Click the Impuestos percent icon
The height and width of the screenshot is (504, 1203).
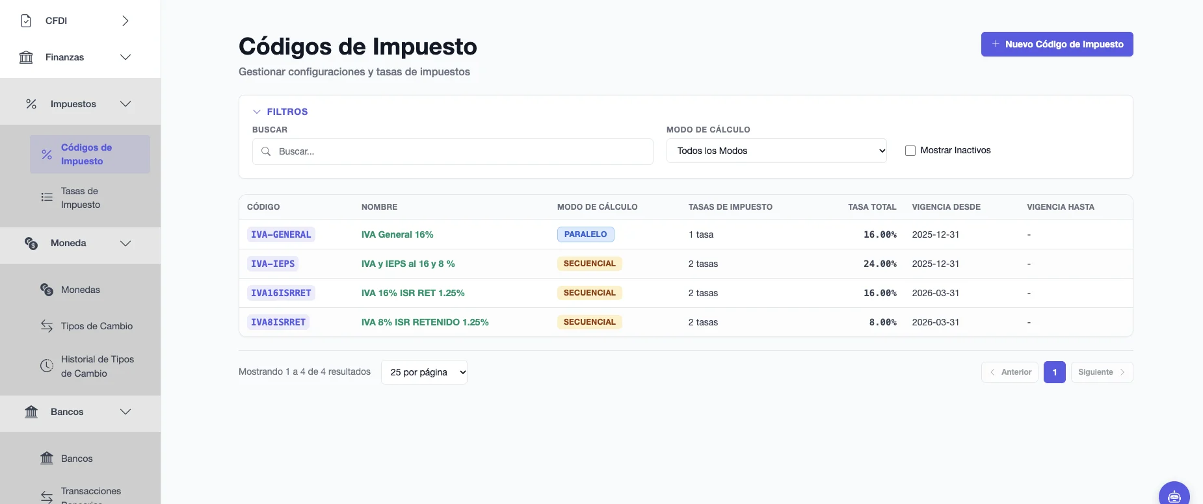tap(31, 104)
